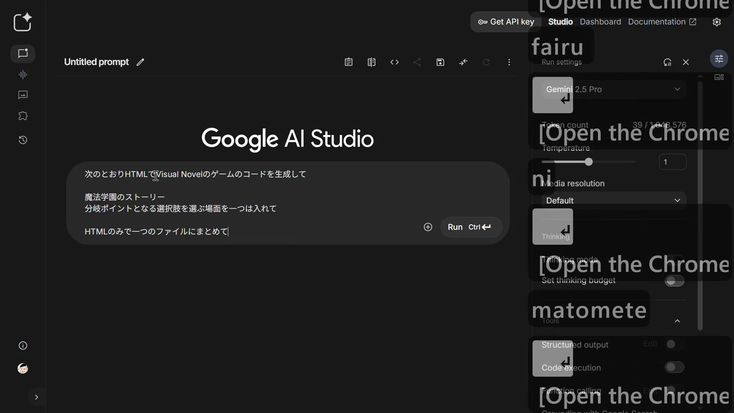Open the compare mode icon in toolbar
Image resolution: width=734 pixels, height=413 pixels.
pyautogui.click(x=371, y=62)
